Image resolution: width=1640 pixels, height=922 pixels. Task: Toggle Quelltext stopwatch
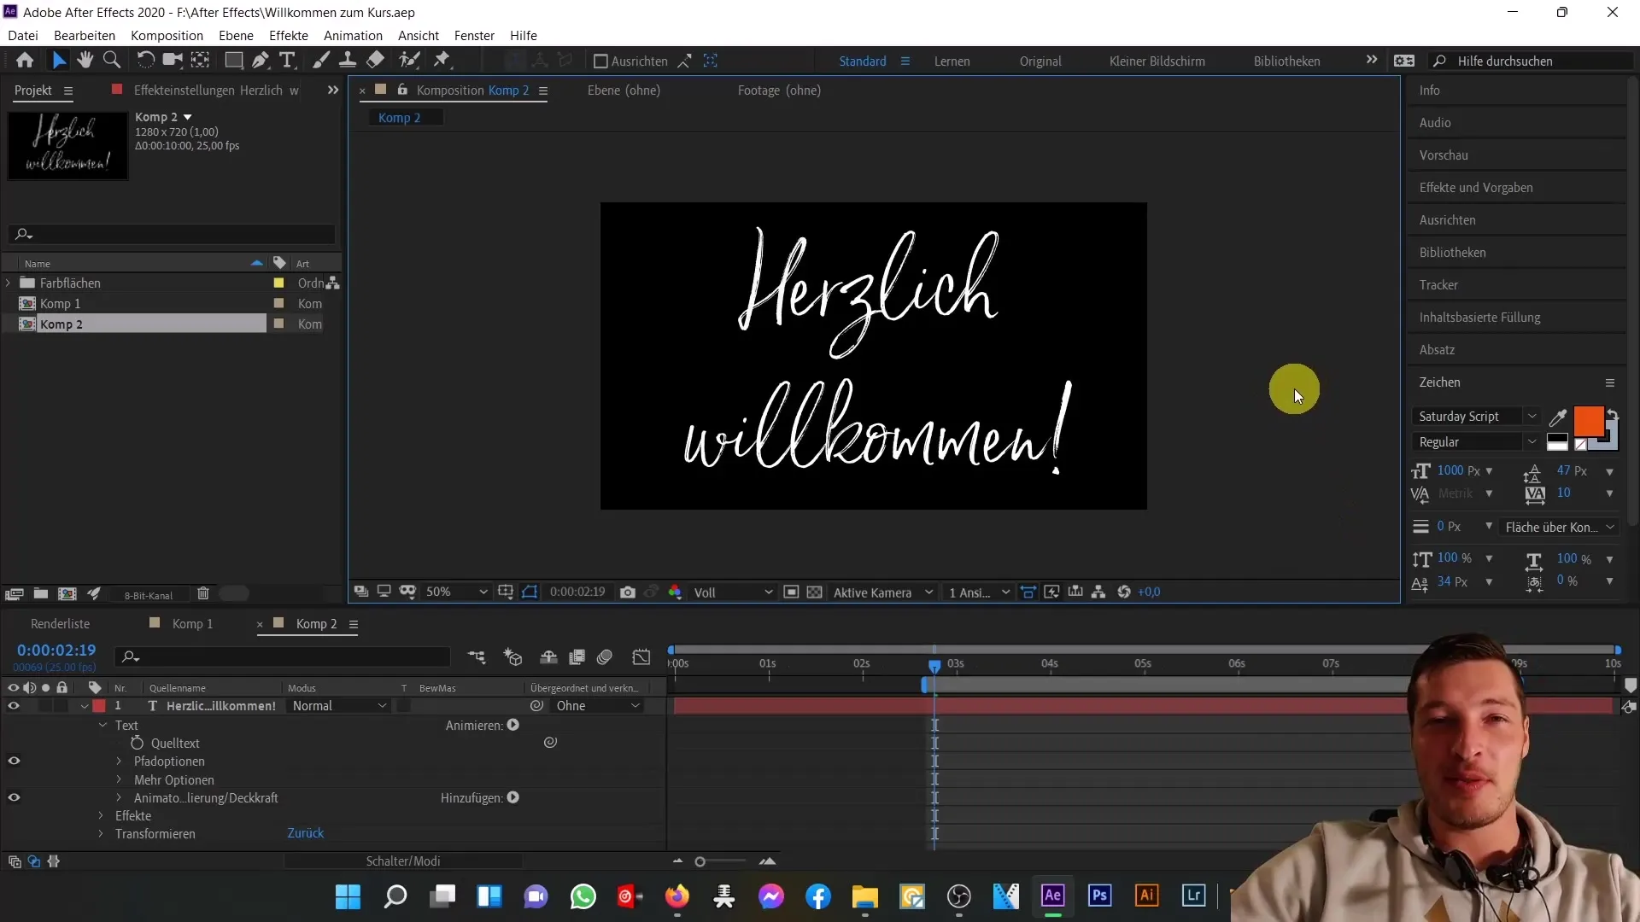pyautogui.click(x=137, y=743)
